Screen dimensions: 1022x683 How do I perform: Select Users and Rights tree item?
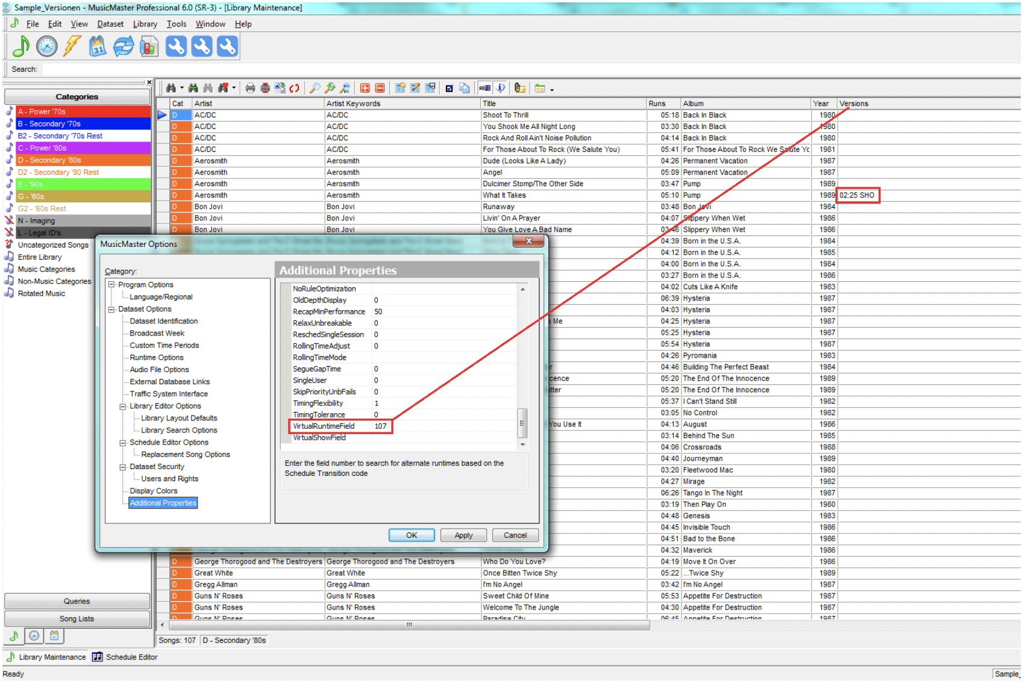[170, 479]
